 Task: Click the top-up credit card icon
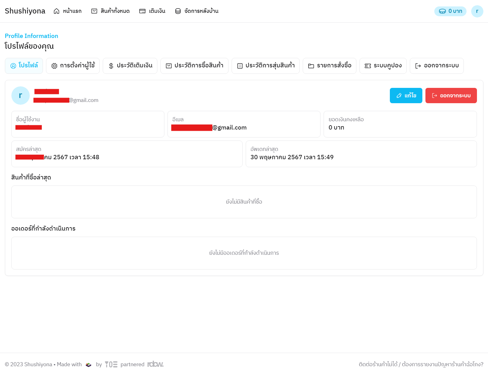click(142, 11)
